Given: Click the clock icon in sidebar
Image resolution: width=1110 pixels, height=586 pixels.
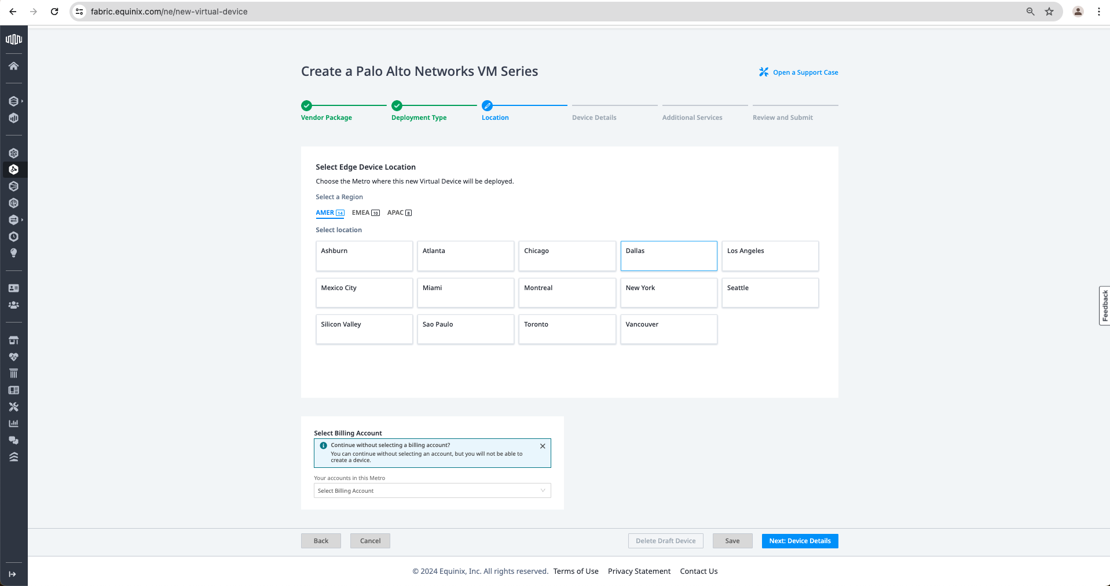Looking at the screenshot, I should tap(13, 236).
